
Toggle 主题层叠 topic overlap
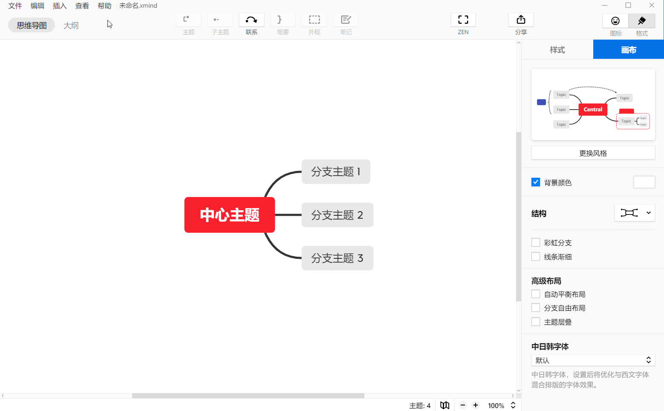[536, 321]
